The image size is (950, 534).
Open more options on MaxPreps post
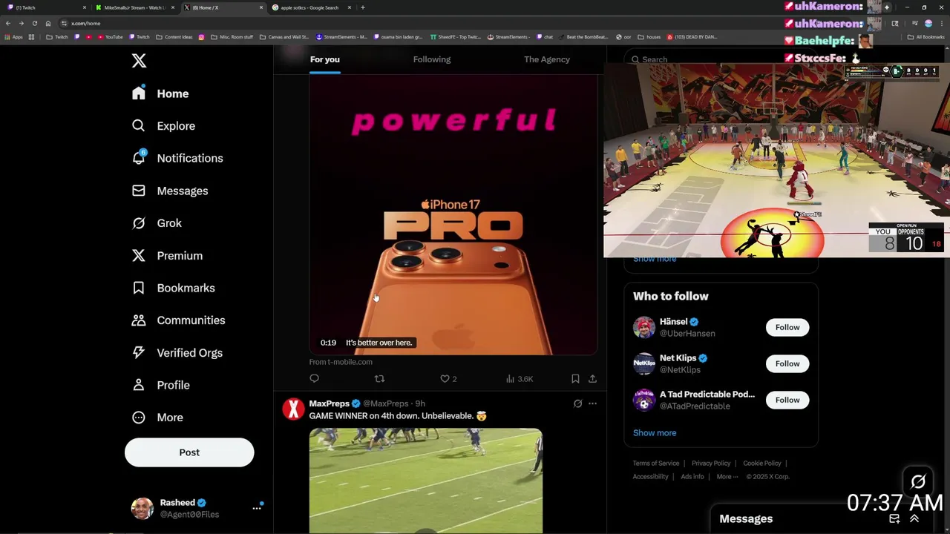point(592,403)
